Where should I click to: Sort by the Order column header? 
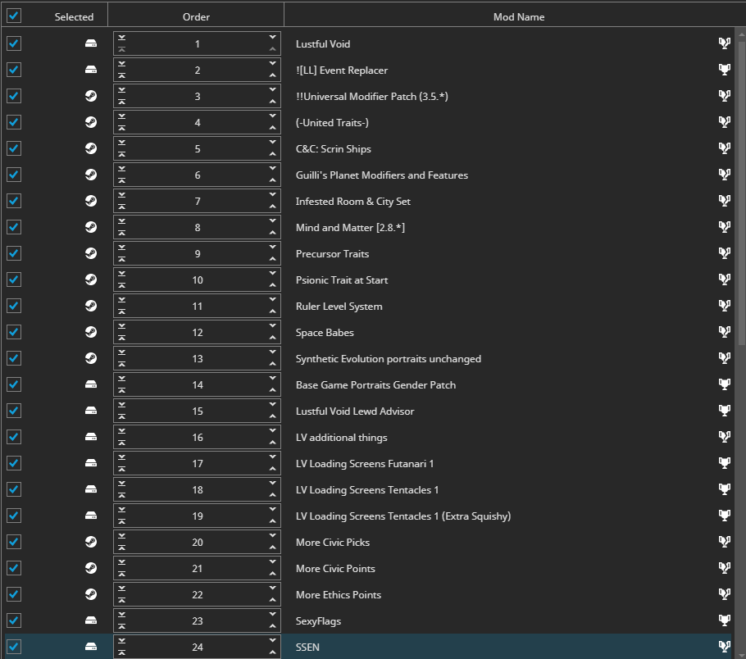click(196, 16)
